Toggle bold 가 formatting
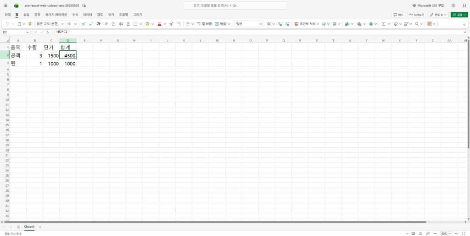 tap(98, 24)
